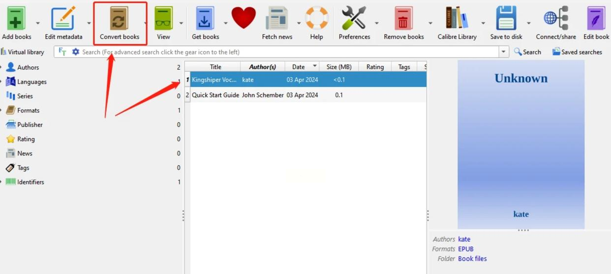Click the Save to disk icon
611x274 pixels.
point(506,18)
